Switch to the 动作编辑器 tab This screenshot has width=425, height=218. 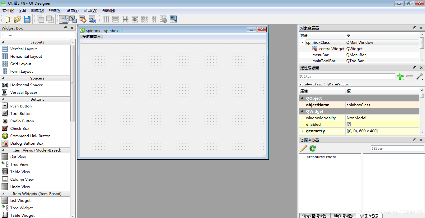coord(343,215)
